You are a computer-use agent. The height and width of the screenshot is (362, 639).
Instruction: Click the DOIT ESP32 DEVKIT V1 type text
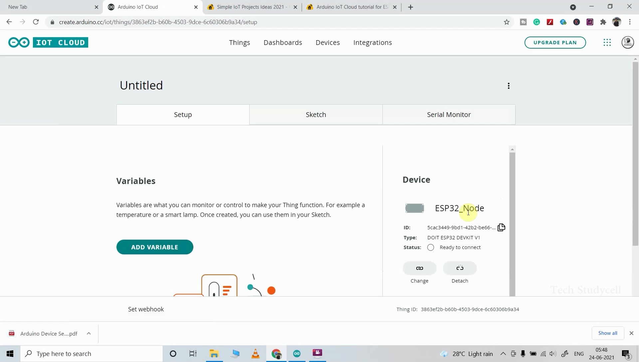pyautogui.click(x=454, y=237)
